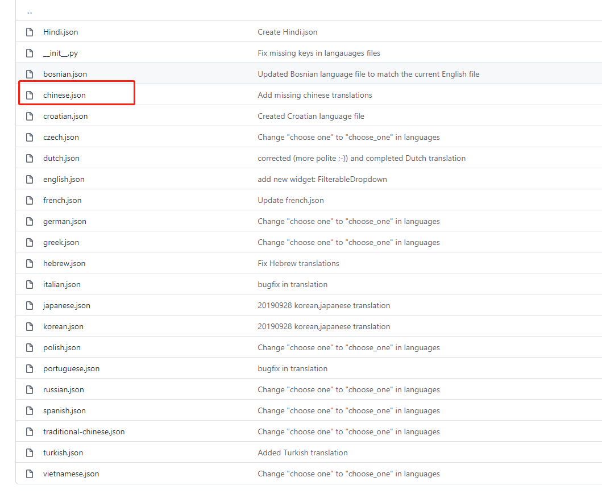Screen dimensions: 602x494
Task: Open dutch.json commit 'corrected (more polite ;-))' message
Action: (362, 158)
